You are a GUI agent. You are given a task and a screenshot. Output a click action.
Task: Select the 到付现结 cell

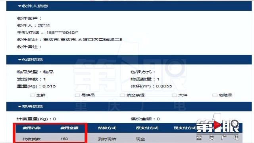pyautogui.click(x=107, y=139)
